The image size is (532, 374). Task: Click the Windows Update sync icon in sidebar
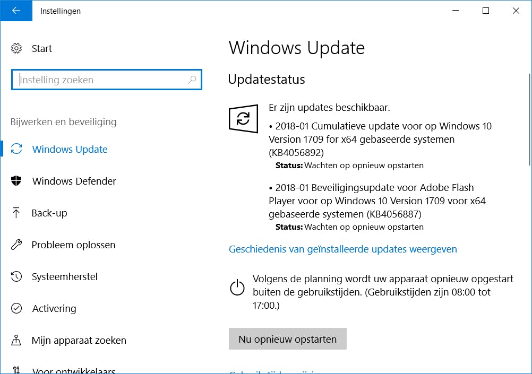pyautogui.click(x=16, y=149)
